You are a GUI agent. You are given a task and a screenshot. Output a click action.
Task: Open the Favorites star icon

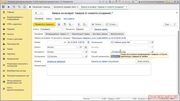click(x=8, y=7)
